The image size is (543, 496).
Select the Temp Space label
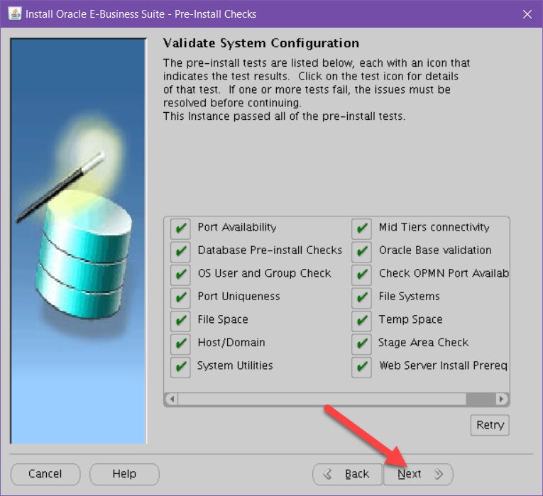(410, 319)
